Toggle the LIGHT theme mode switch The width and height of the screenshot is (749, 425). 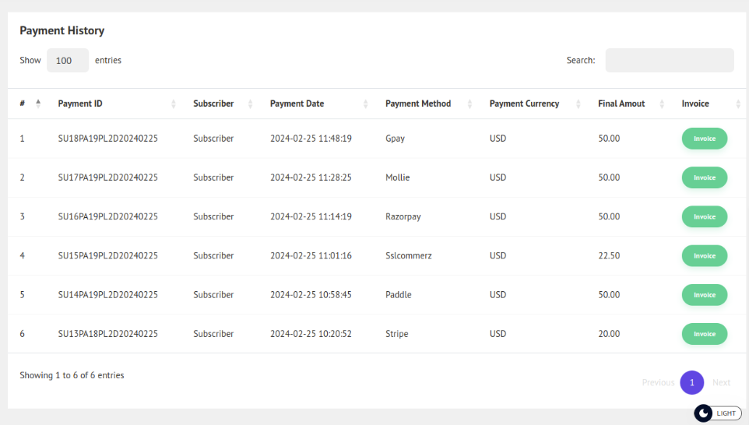point(717,413)
